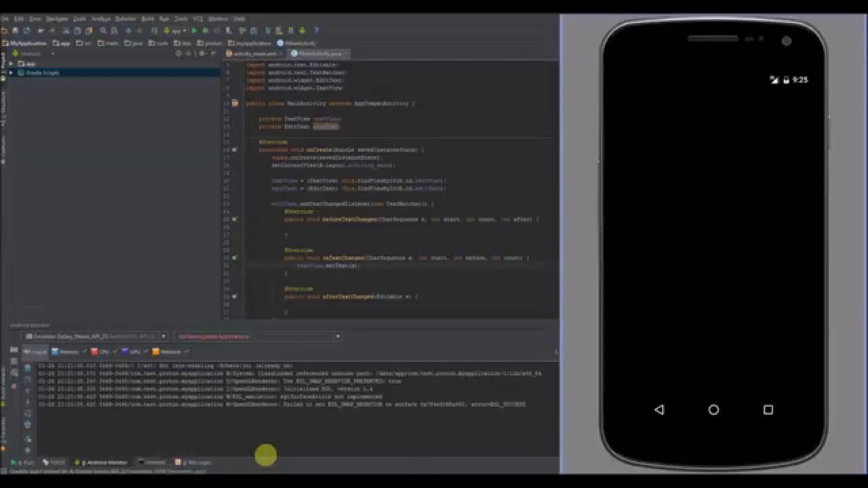
Task: Click the override gutter icon beside onCreate
Action: click(x=235, y=149)
